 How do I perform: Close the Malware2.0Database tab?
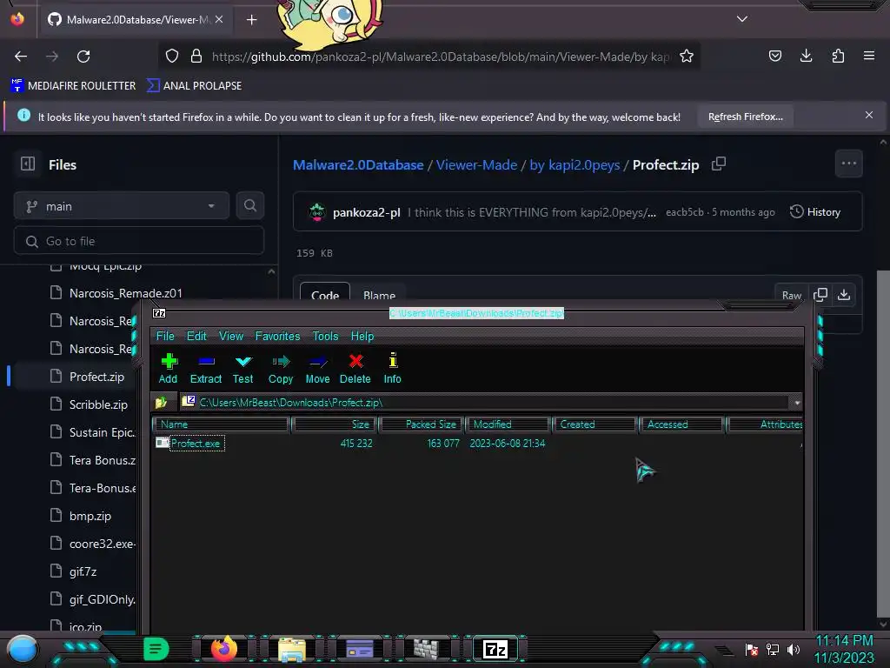219,19
